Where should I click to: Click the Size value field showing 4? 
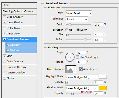[98, 35]
